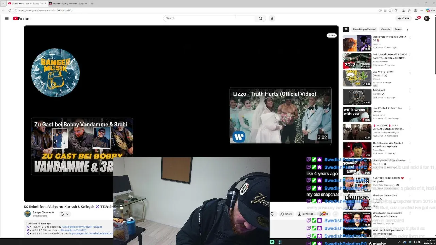Open YouTube notifications bell

417,18
